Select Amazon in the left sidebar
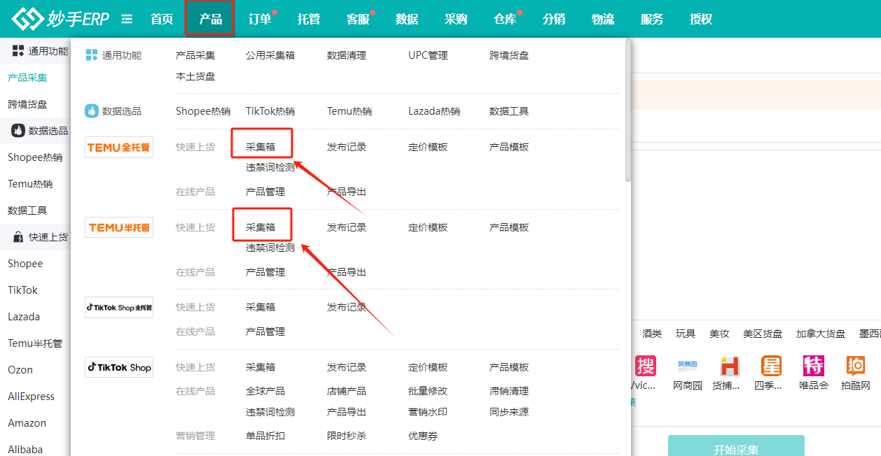Screen dimensions: 881x456 click(27, 423)
